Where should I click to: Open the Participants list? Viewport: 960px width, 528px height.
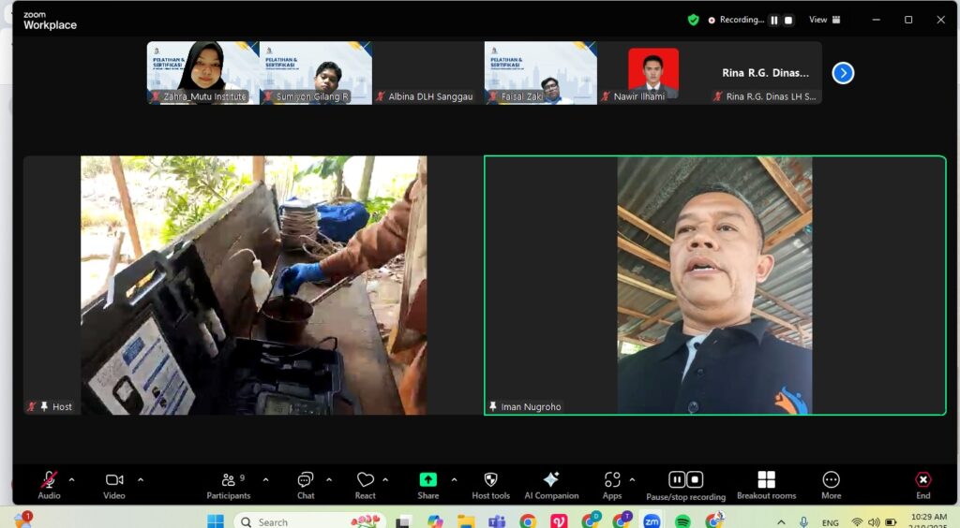[x=229, y=481]
